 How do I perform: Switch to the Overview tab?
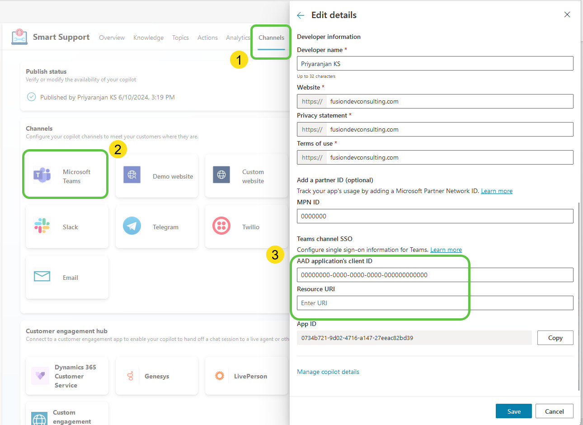(x=112, y=38)
